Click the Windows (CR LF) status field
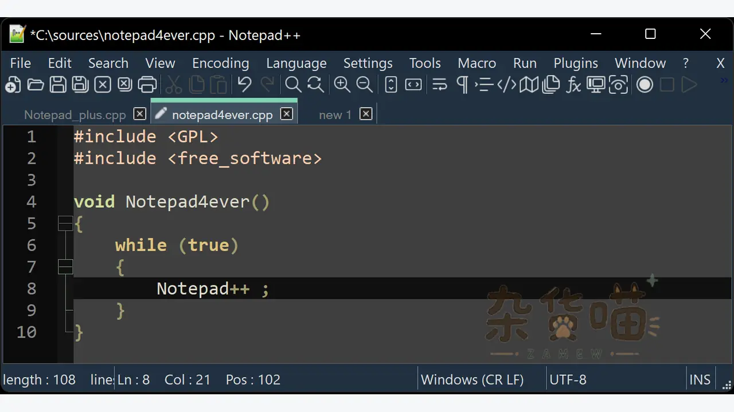734x412 pixels. [473, 379]
